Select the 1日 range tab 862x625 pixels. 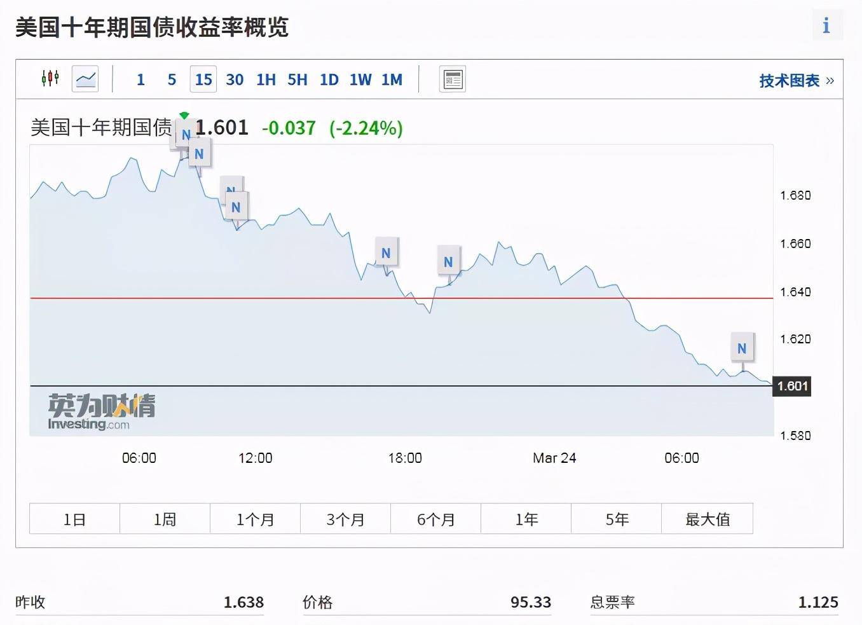[x=74, y=519]
